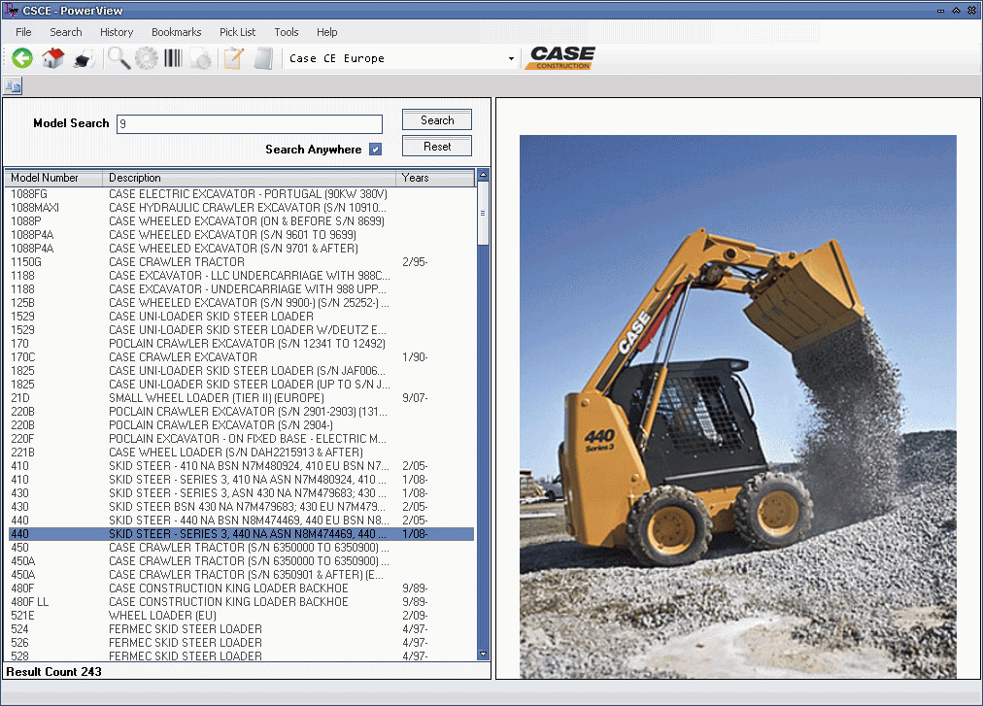983x706 pixels.
Task: Open the Search menu
Action: click(x=66, y=32)
